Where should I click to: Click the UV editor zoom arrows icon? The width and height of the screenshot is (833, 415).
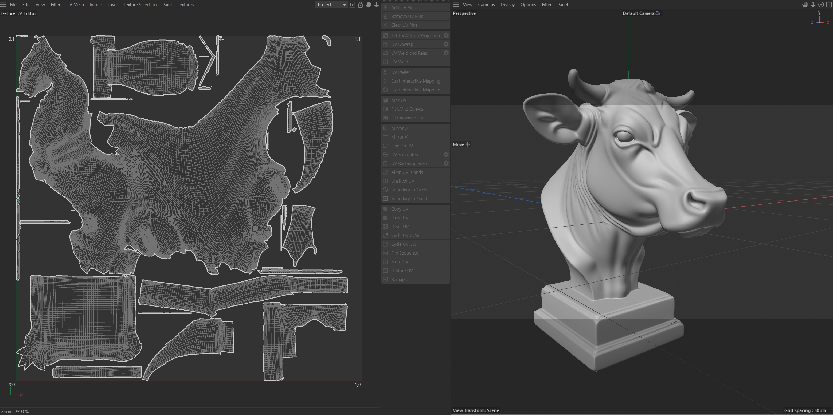pyautogui.click(x=376, y=5)
